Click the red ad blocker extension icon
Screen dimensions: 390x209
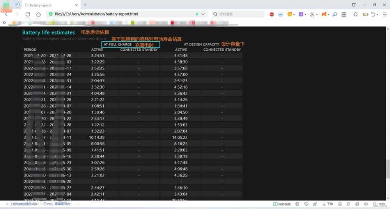point(272,14)
